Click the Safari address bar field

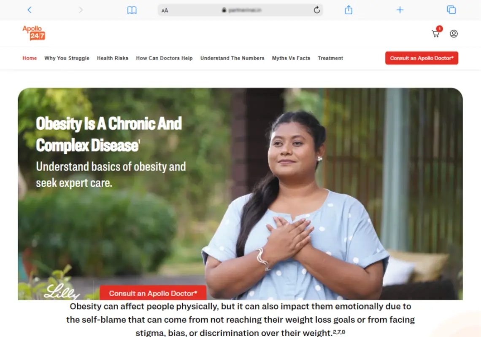pos(240,10)
